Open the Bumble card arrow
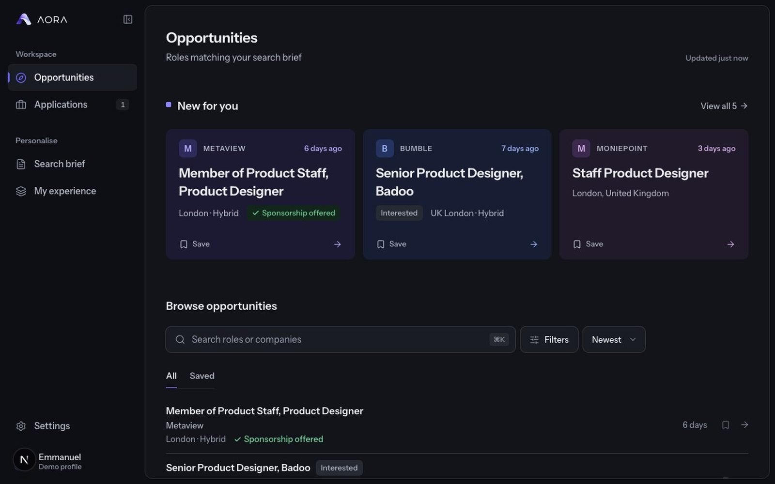 coord(534,244)
